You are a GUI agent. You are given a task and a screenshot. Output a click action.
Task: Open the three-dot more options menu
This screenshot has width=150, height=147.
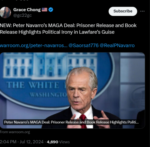[x=142, y=11]
